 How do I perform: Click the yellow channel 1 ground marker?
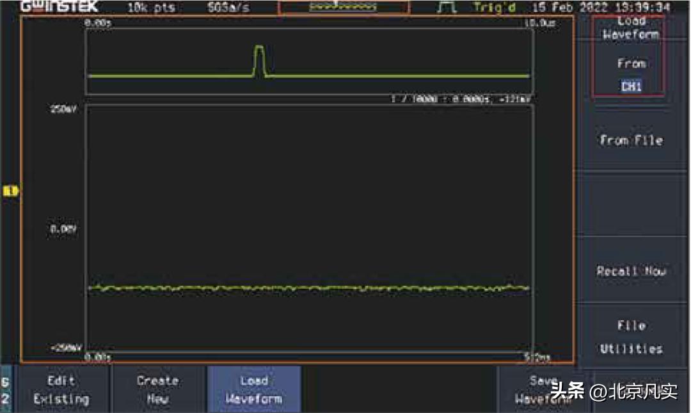tap(11, 191)
